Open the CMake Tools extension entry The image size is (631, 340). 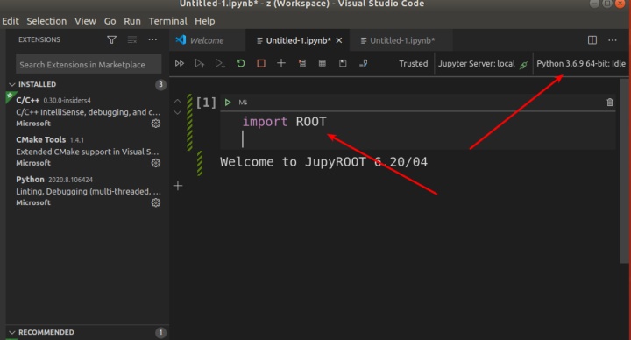pos(87,152)
